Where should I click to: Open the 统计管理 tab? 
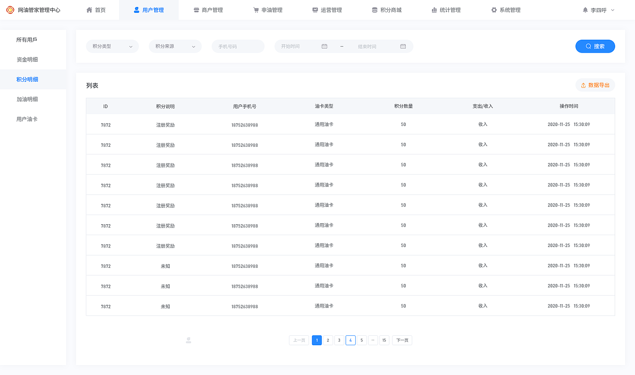tap(446, 10)
